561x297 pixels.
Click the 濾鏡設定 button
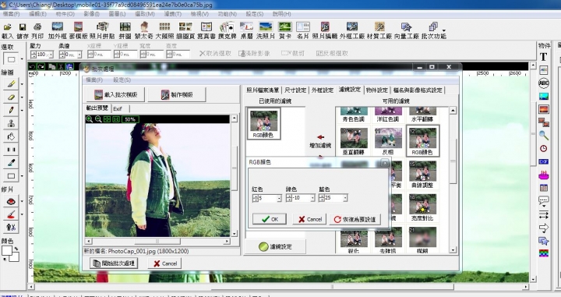coord(275,246)
